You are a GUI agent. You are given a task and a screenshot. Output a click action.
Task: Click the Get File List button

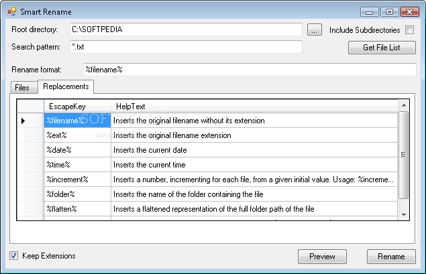click(382, 48)
